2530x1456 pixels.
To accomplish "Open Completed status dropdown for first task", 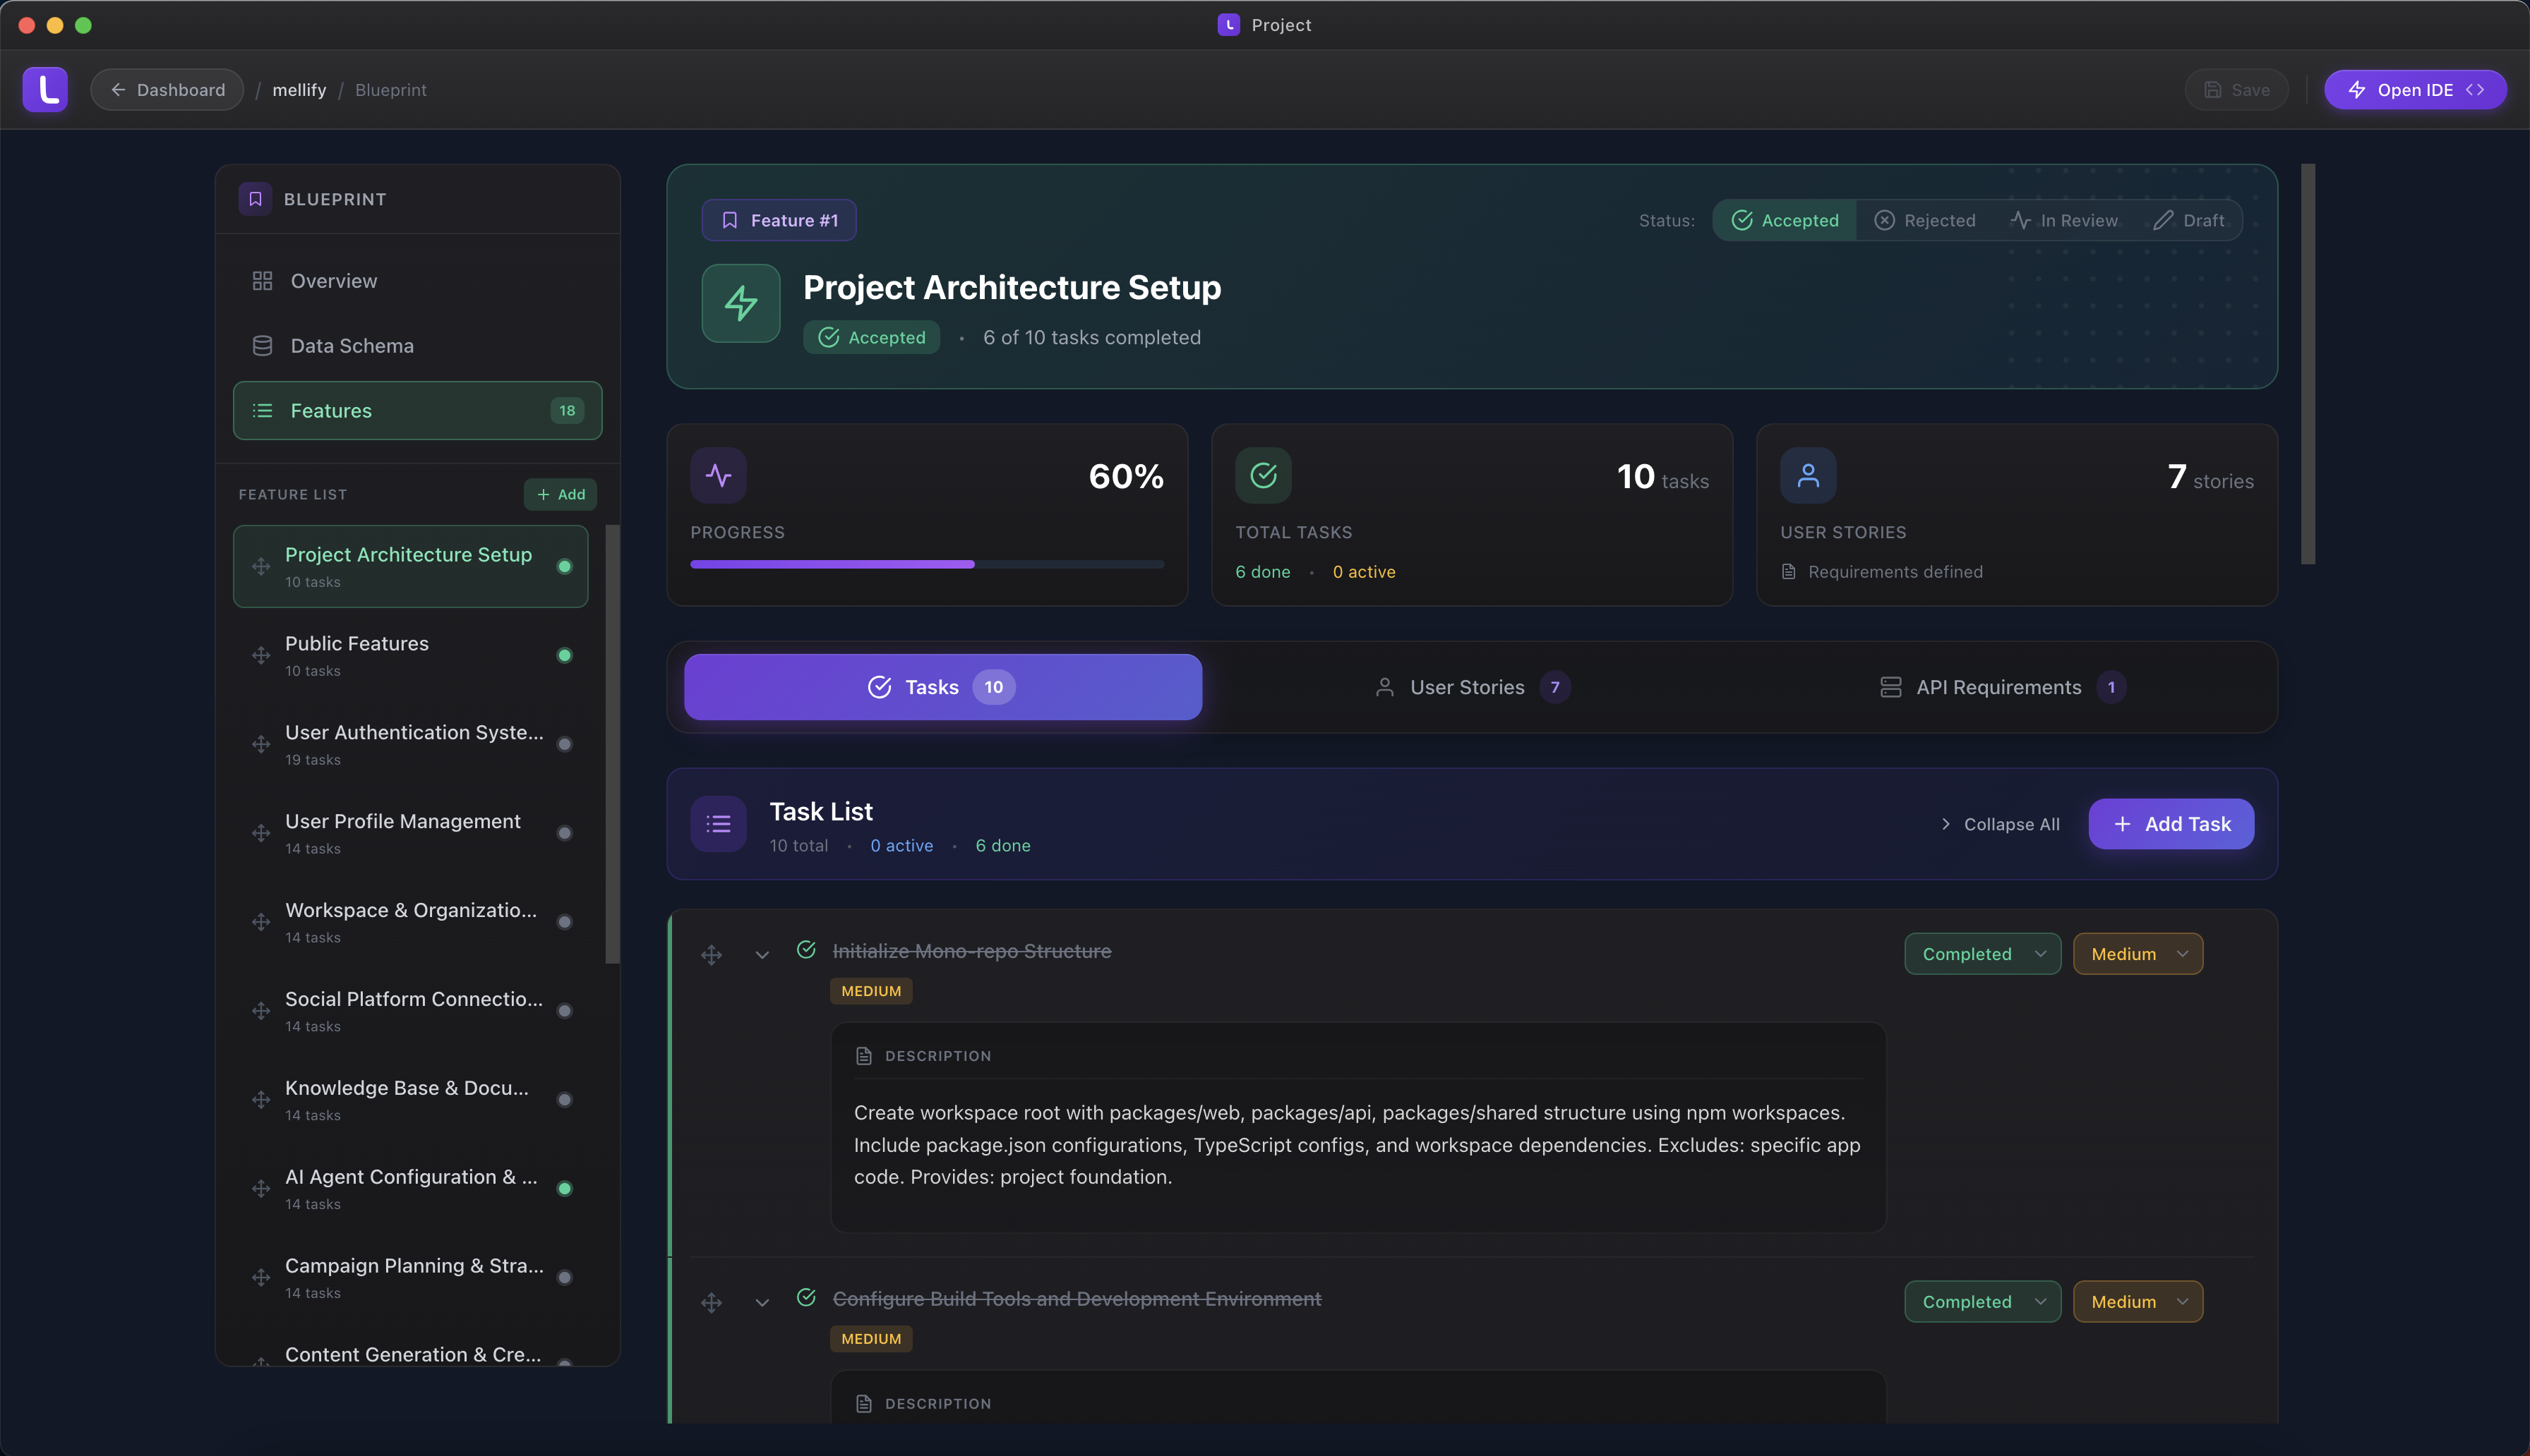I will (1982, 954).
